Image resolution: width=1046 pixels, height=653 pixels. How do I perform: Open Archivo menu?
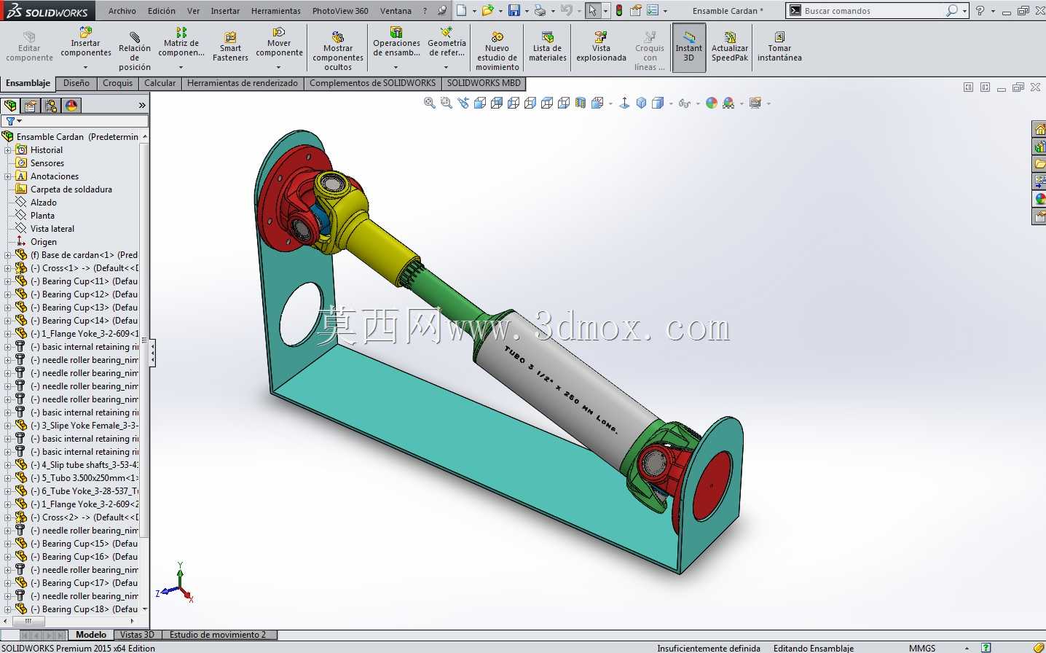122,11
